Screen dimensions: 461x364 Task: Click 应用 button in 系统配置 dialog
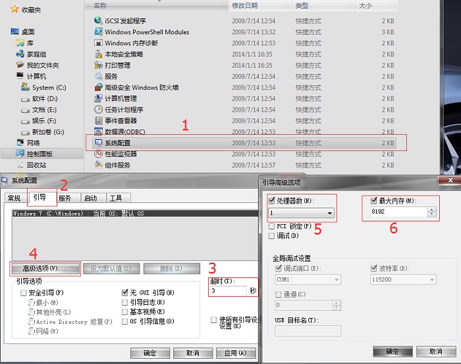click(x=235, y=353)
